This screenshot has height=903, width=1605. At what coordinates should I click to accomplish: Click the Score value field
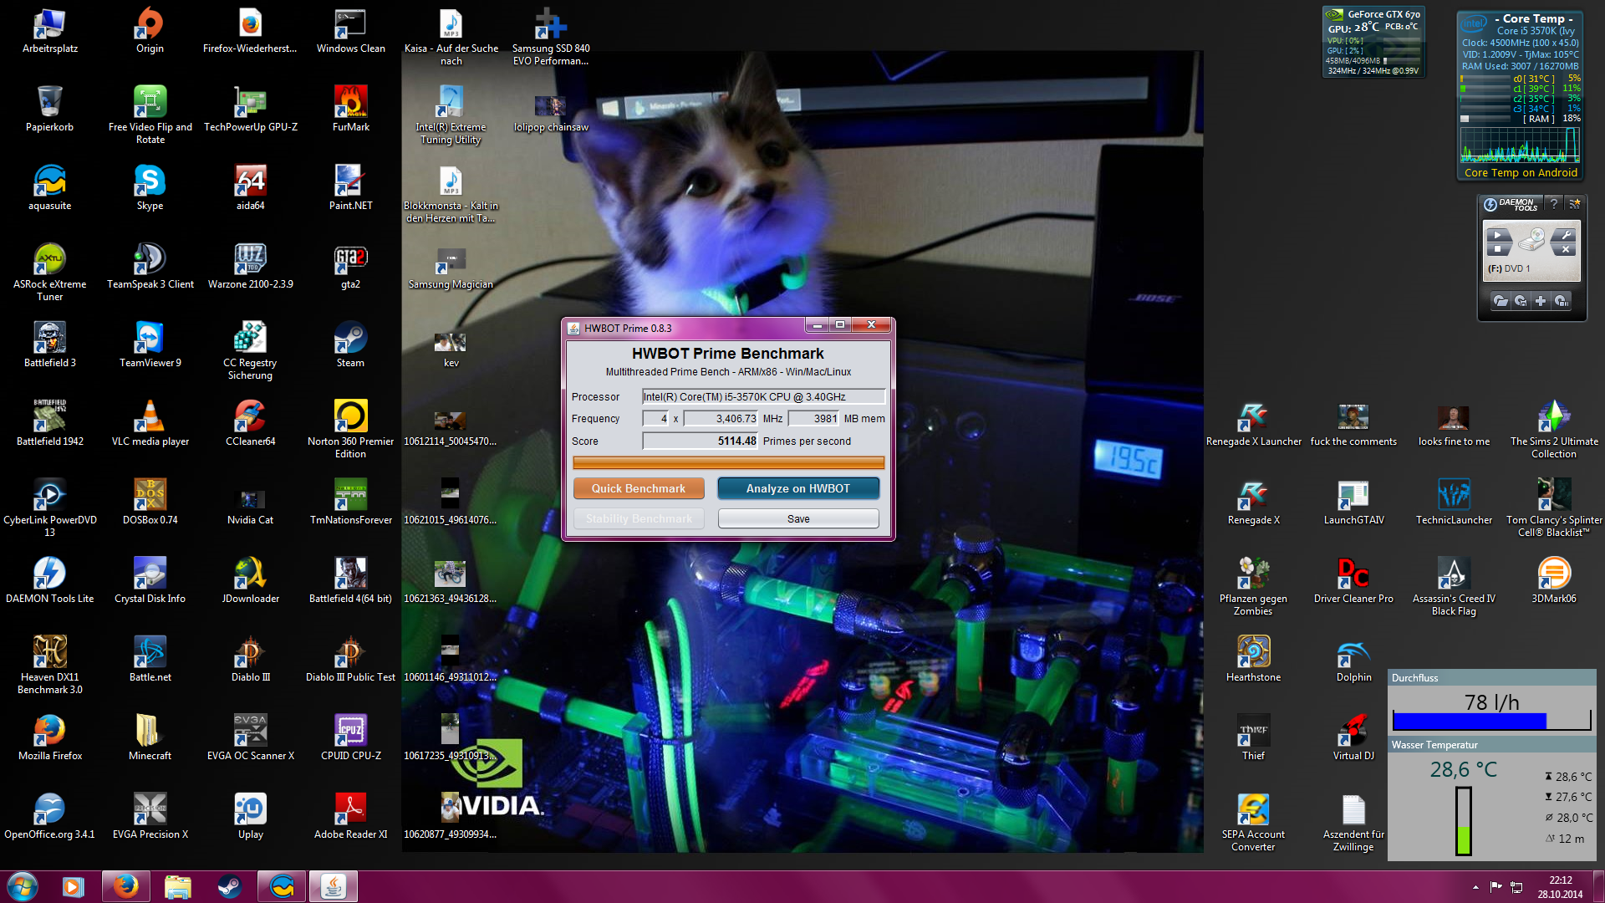point(700,441)
